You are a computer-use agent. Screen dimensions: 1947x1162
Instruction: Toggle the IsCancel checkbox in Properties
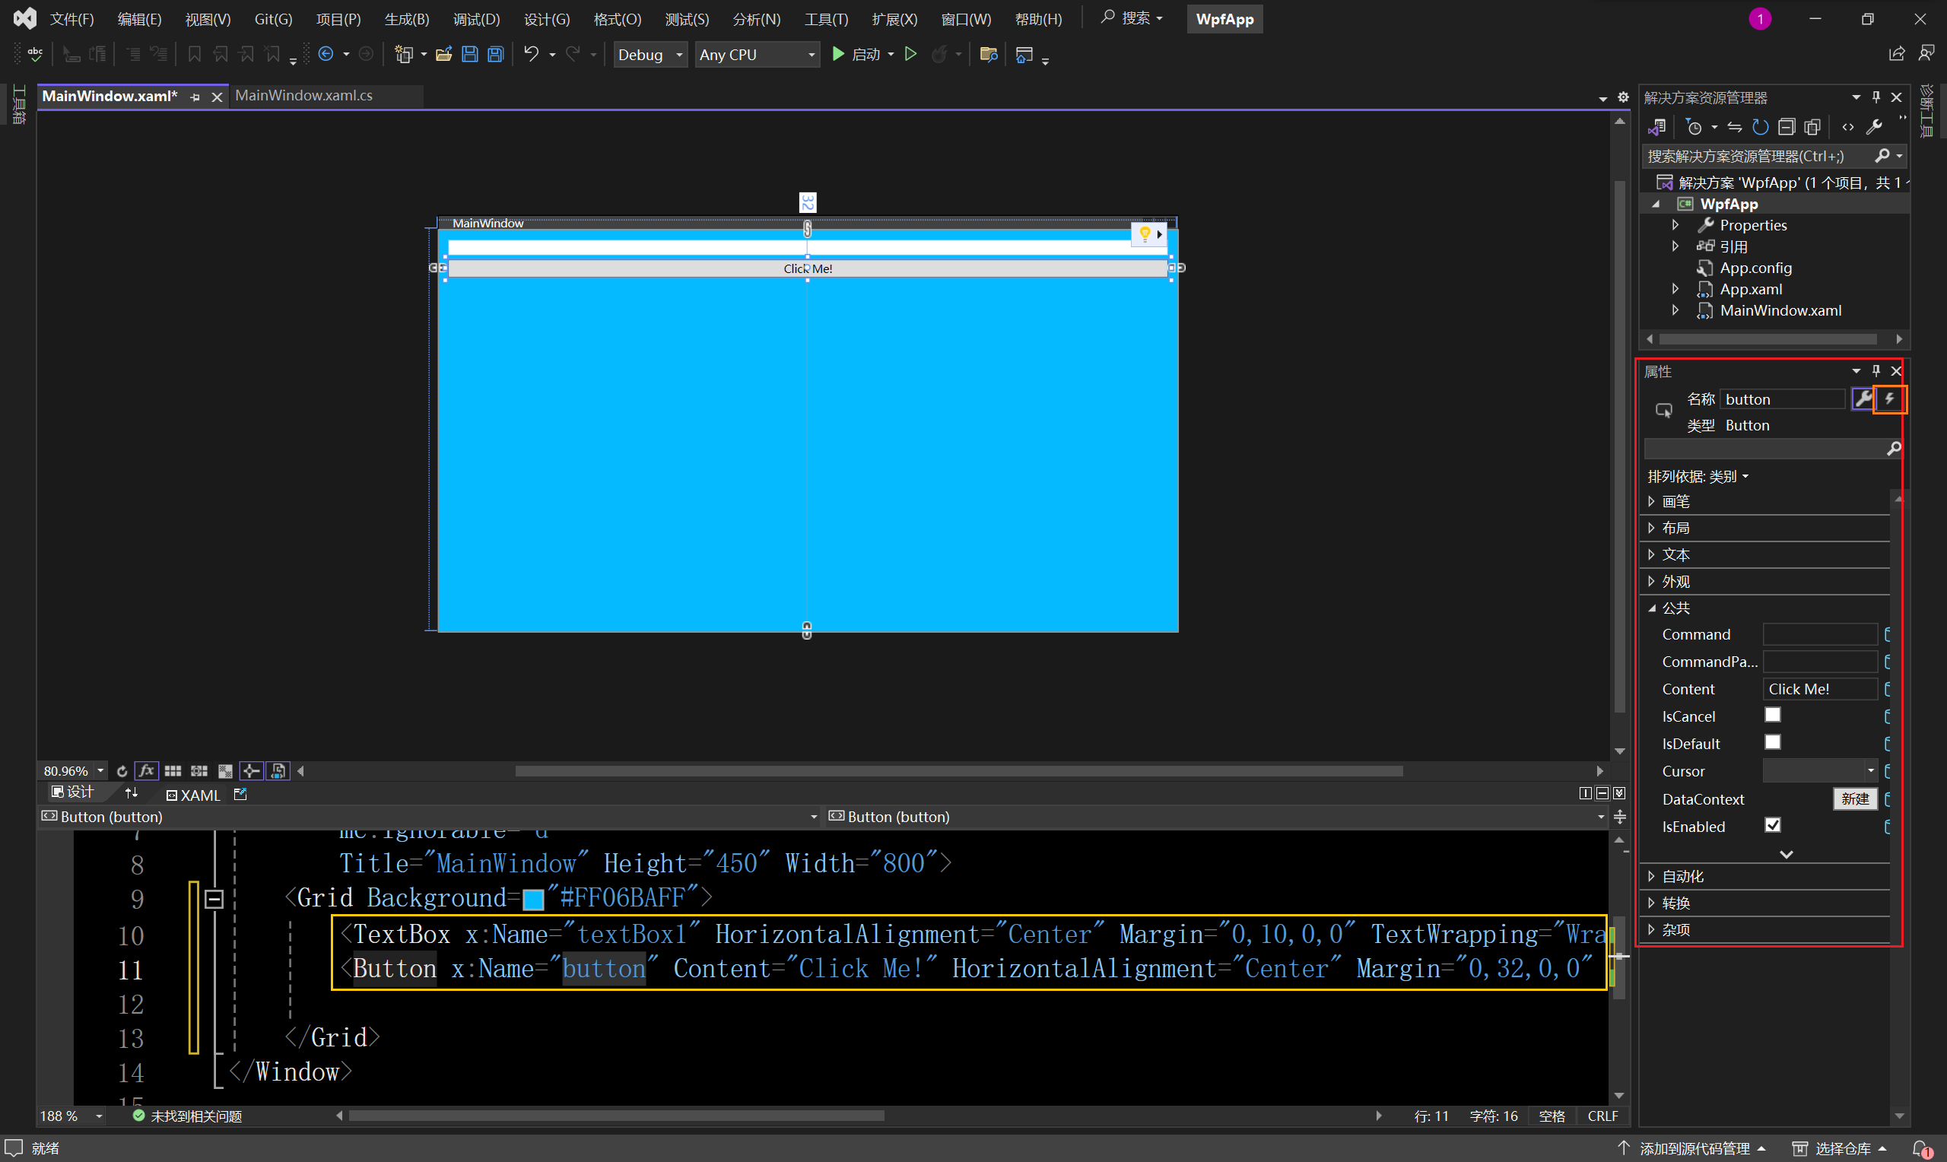pos(1773,715)
